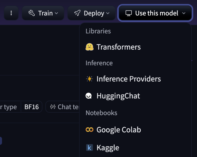This screenshot has height=157, width=197.
Task: Open HuggingChat from the menu
Action: click(x=118, y=96)
